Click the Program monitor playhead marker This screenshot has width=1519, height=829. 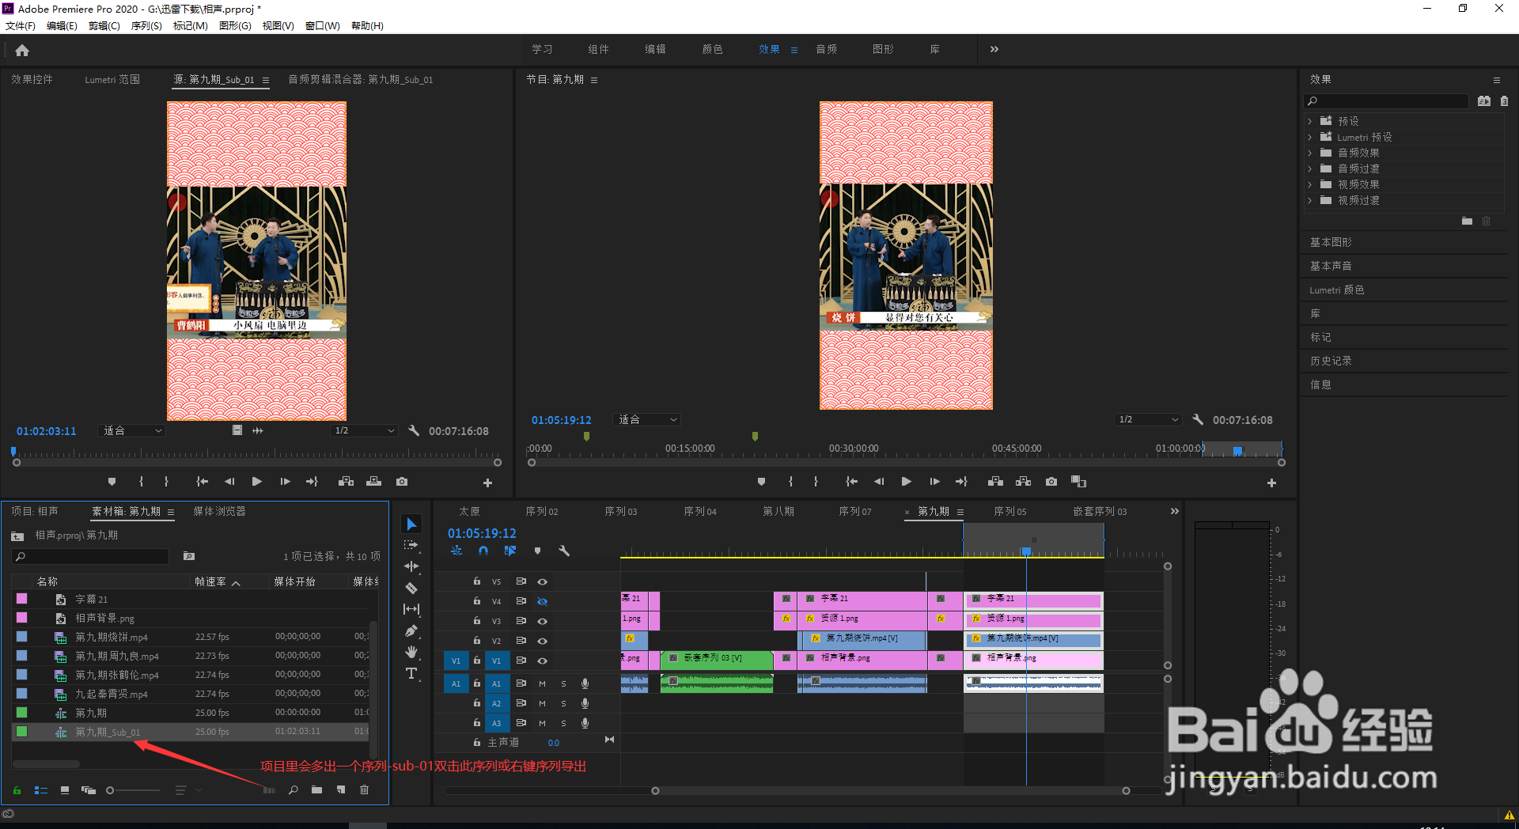1237,451
